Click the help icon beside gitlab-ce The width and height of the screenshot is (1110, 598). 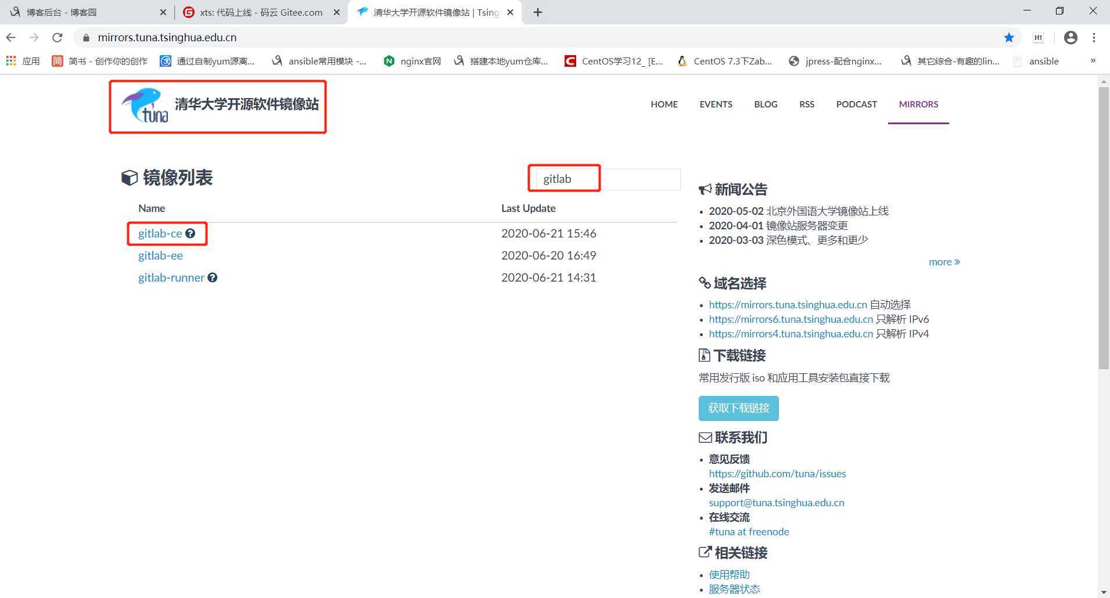click(x=190, y=233)
